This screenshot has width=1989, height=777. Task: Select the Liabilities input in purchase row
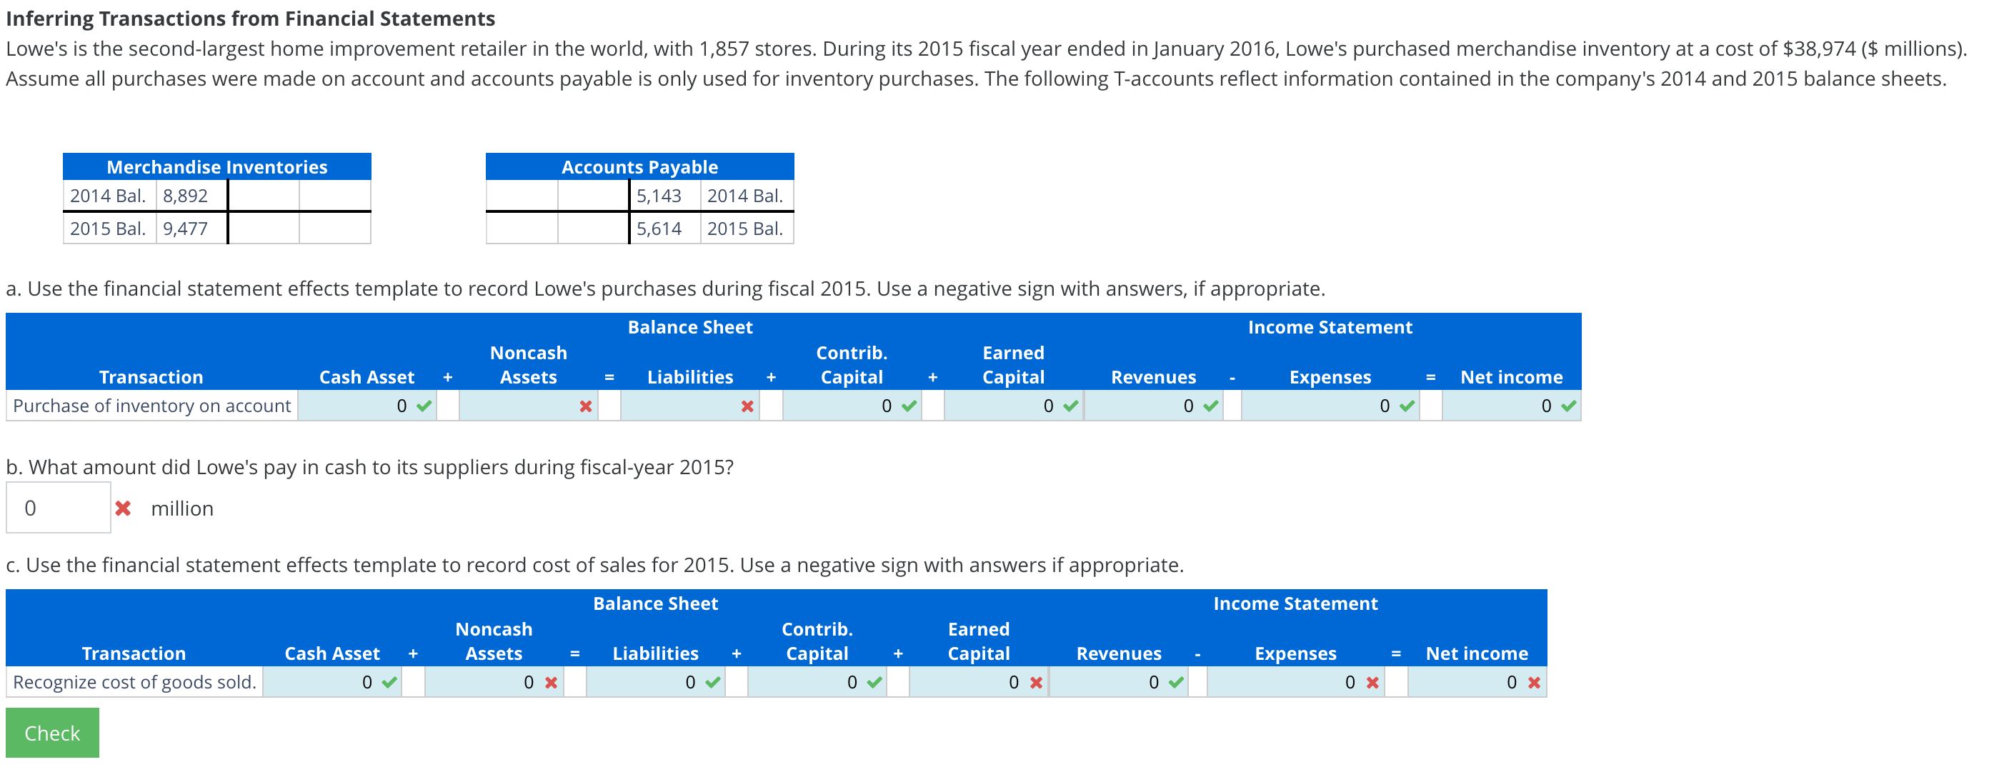[679, 405]
